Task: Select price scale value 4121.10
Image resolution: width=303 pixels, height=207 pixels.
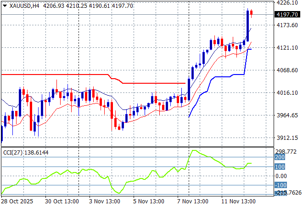Action: point(287,48)
